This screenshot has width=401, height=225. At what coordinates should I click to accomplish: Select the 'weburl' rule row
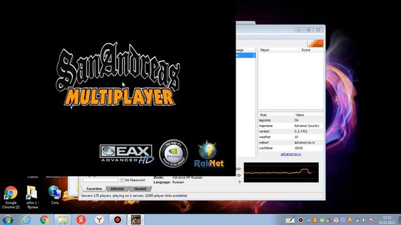tap(291, 142)
